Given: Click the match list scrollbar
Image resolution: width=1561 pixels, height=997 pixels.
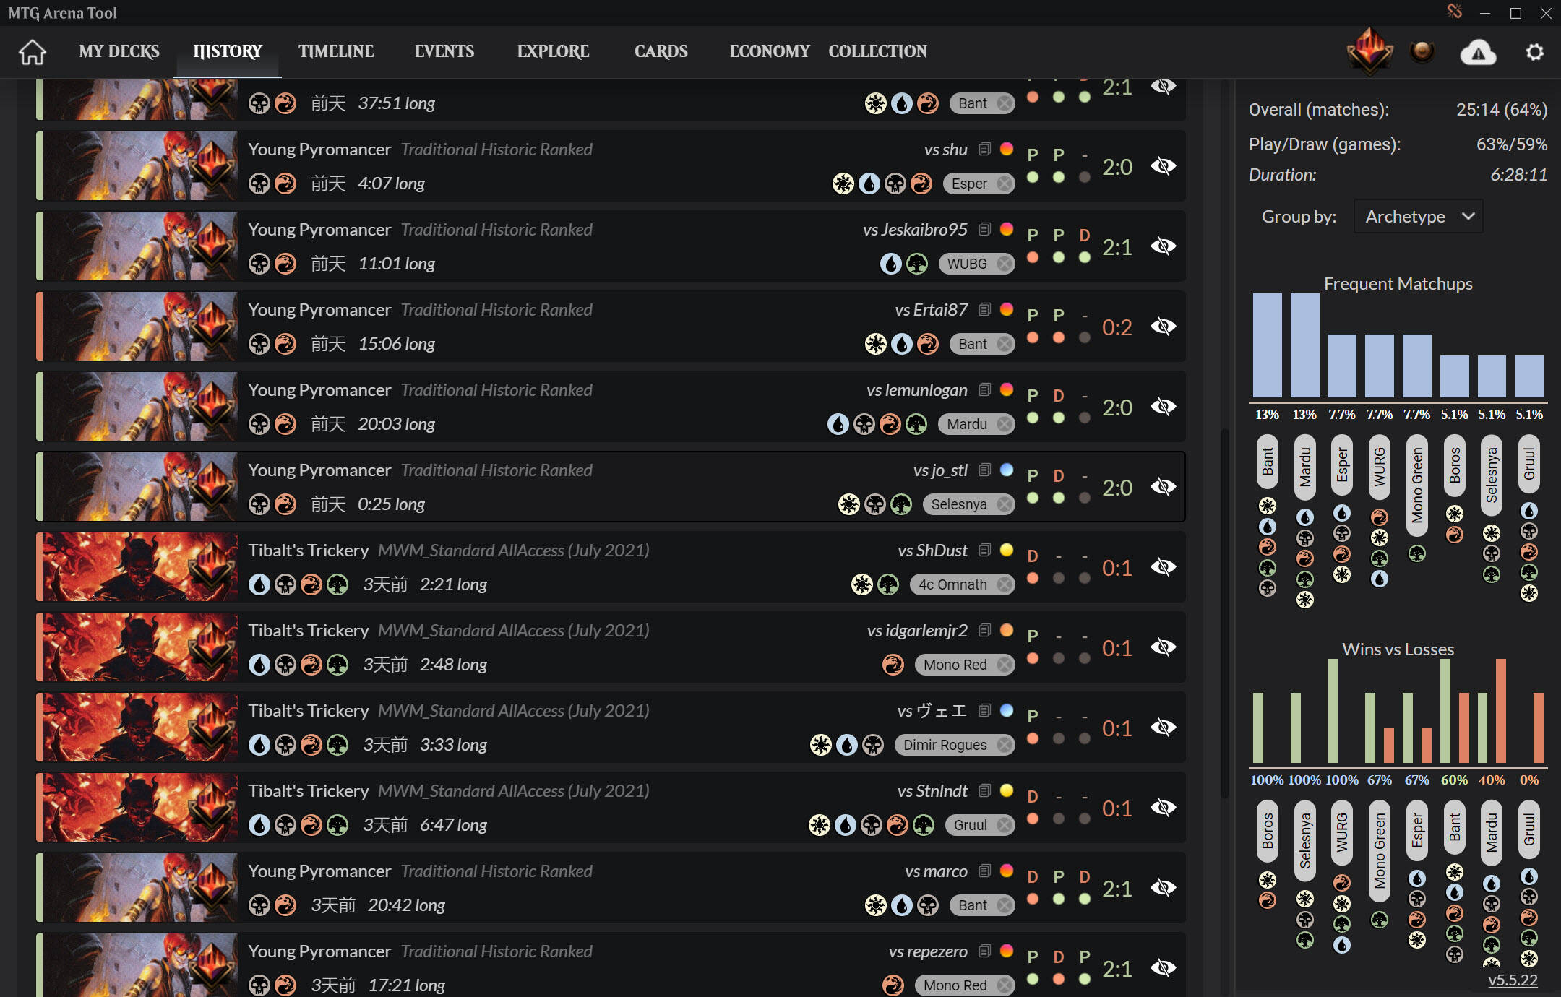Looking at the screenshot, I should (x=1225, y=614).
